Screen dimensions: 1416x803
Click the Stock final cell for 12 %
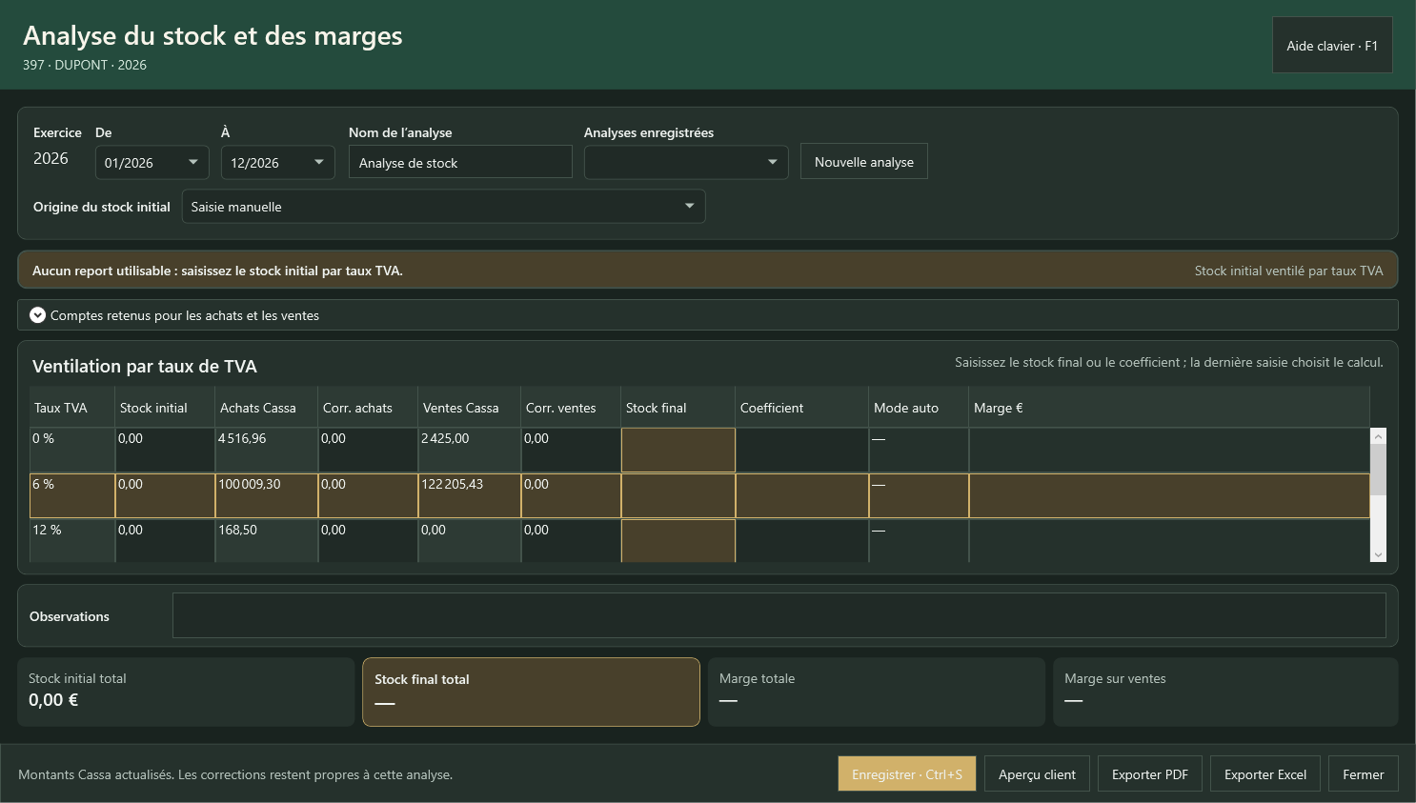pos(678,541)
